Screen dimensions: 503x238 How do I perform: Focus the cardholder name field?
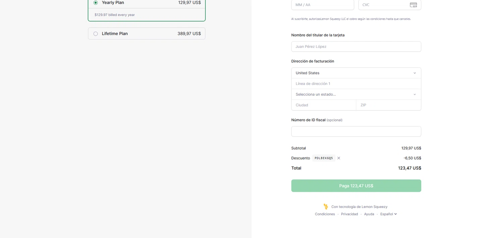pyautogui.click(x=356, y=46)
